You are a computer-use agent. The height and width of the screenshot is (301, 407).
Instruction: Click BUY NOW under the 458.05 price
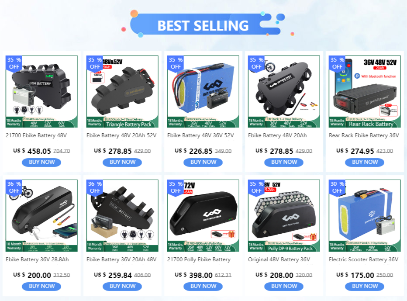pos(41,162)
